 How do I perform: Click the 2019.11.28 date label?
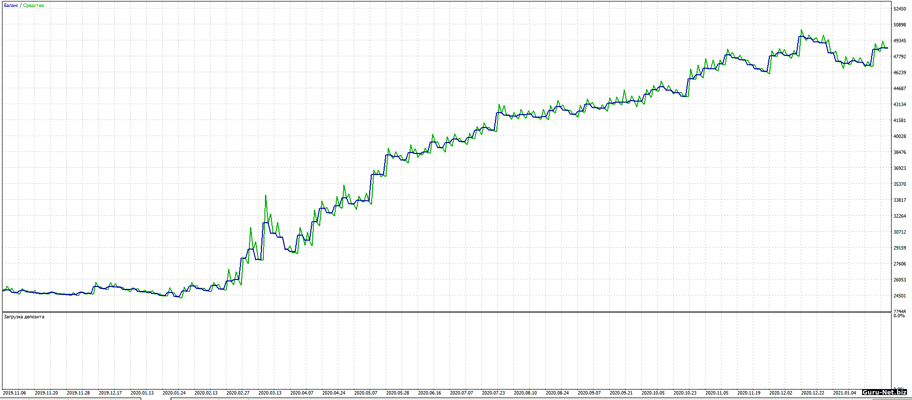click(x=78, y=393)
